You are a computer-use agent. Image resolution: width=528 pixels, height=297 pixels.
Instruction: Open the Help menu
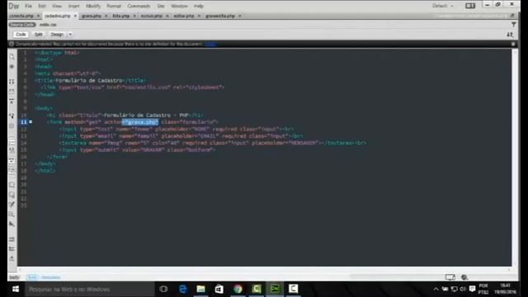pyautogui.click(x=199, y=6)
